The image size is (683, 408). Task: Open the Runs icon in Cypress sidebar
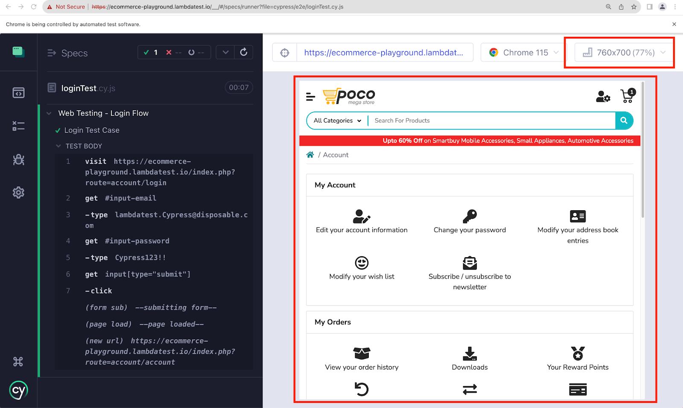18,126
